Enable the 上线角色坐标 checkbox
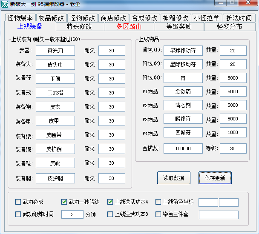259x234 pixels. [158, 202]
